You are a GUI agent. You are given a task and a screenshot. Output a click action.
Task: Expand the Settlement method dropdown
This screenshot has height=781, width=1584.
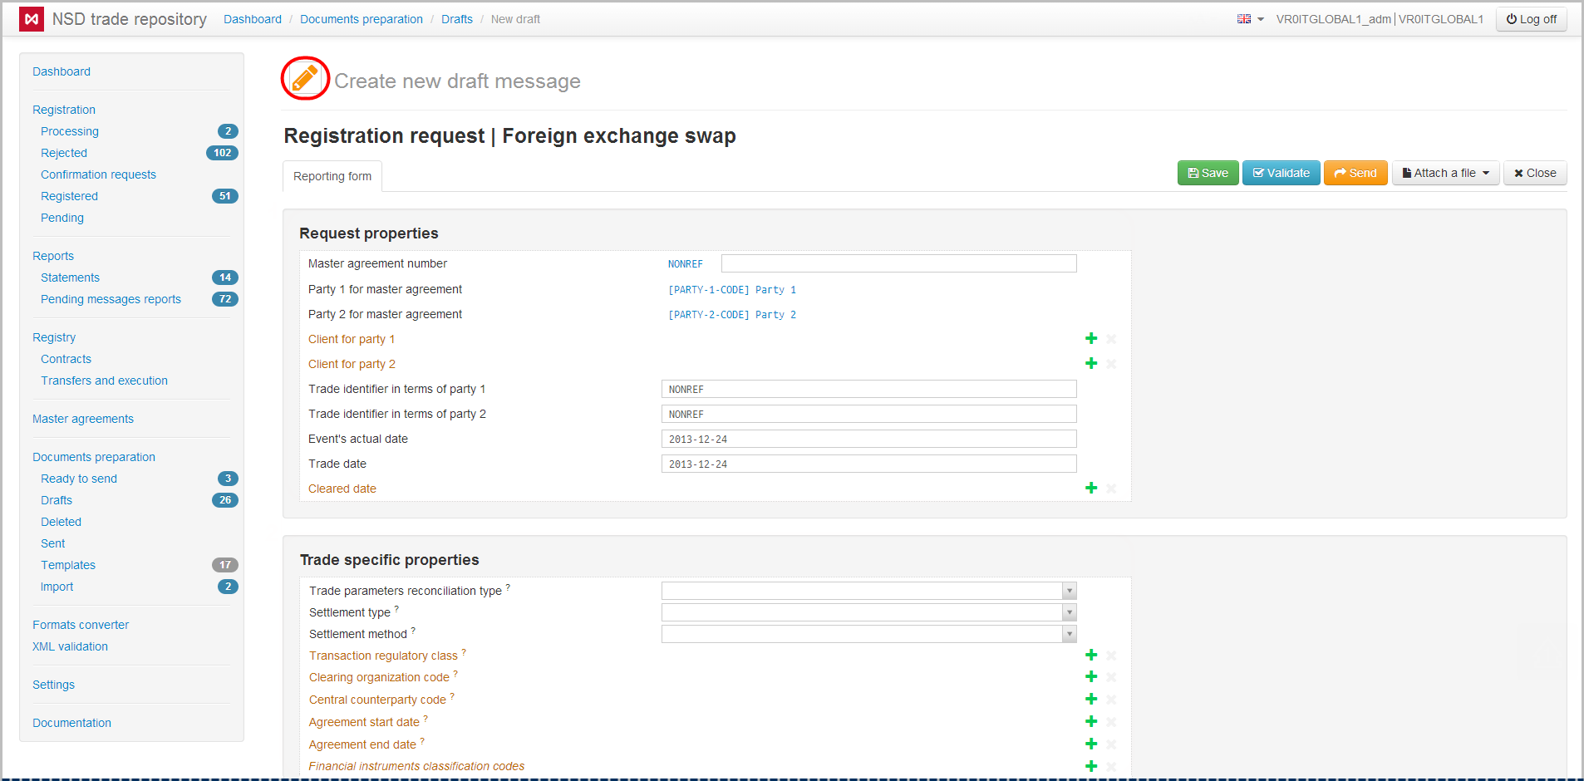(868, 634)
